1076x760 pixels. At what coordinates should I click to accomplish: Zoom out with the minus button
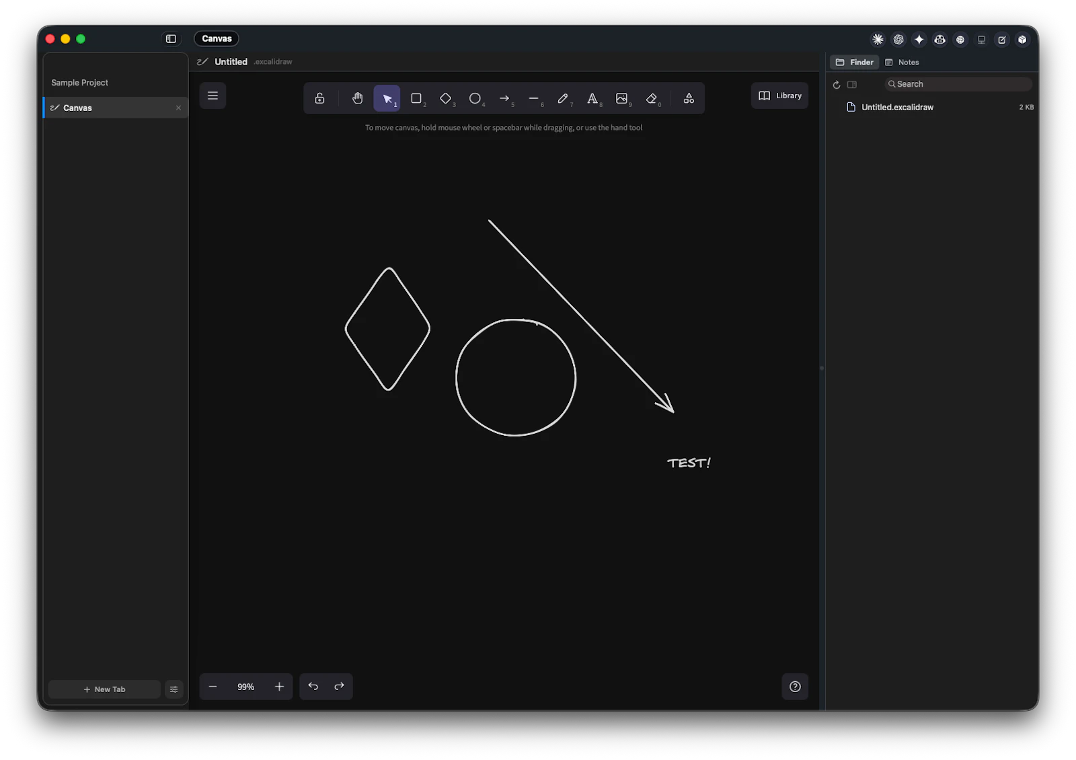(213, 687)
